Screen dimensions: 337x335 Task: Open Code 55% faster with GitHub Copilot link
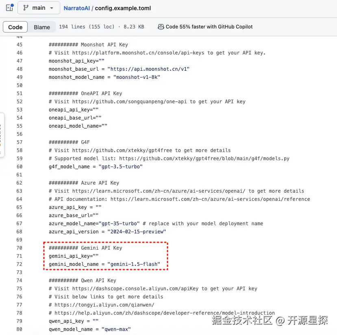point(209,27)
